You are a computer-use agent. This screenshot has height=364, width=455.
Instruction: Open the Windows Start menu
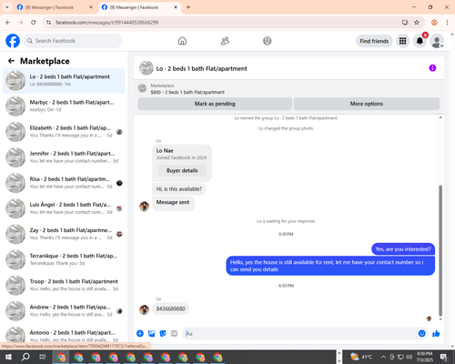tap(8, 357)
